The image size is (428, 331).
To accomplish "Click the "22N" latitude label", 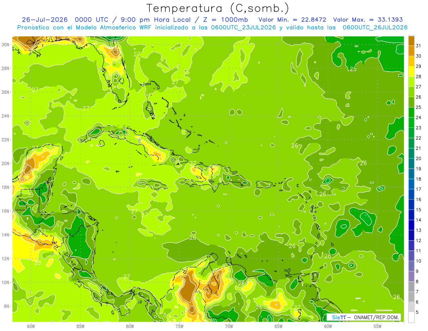I will coord(5,140).
